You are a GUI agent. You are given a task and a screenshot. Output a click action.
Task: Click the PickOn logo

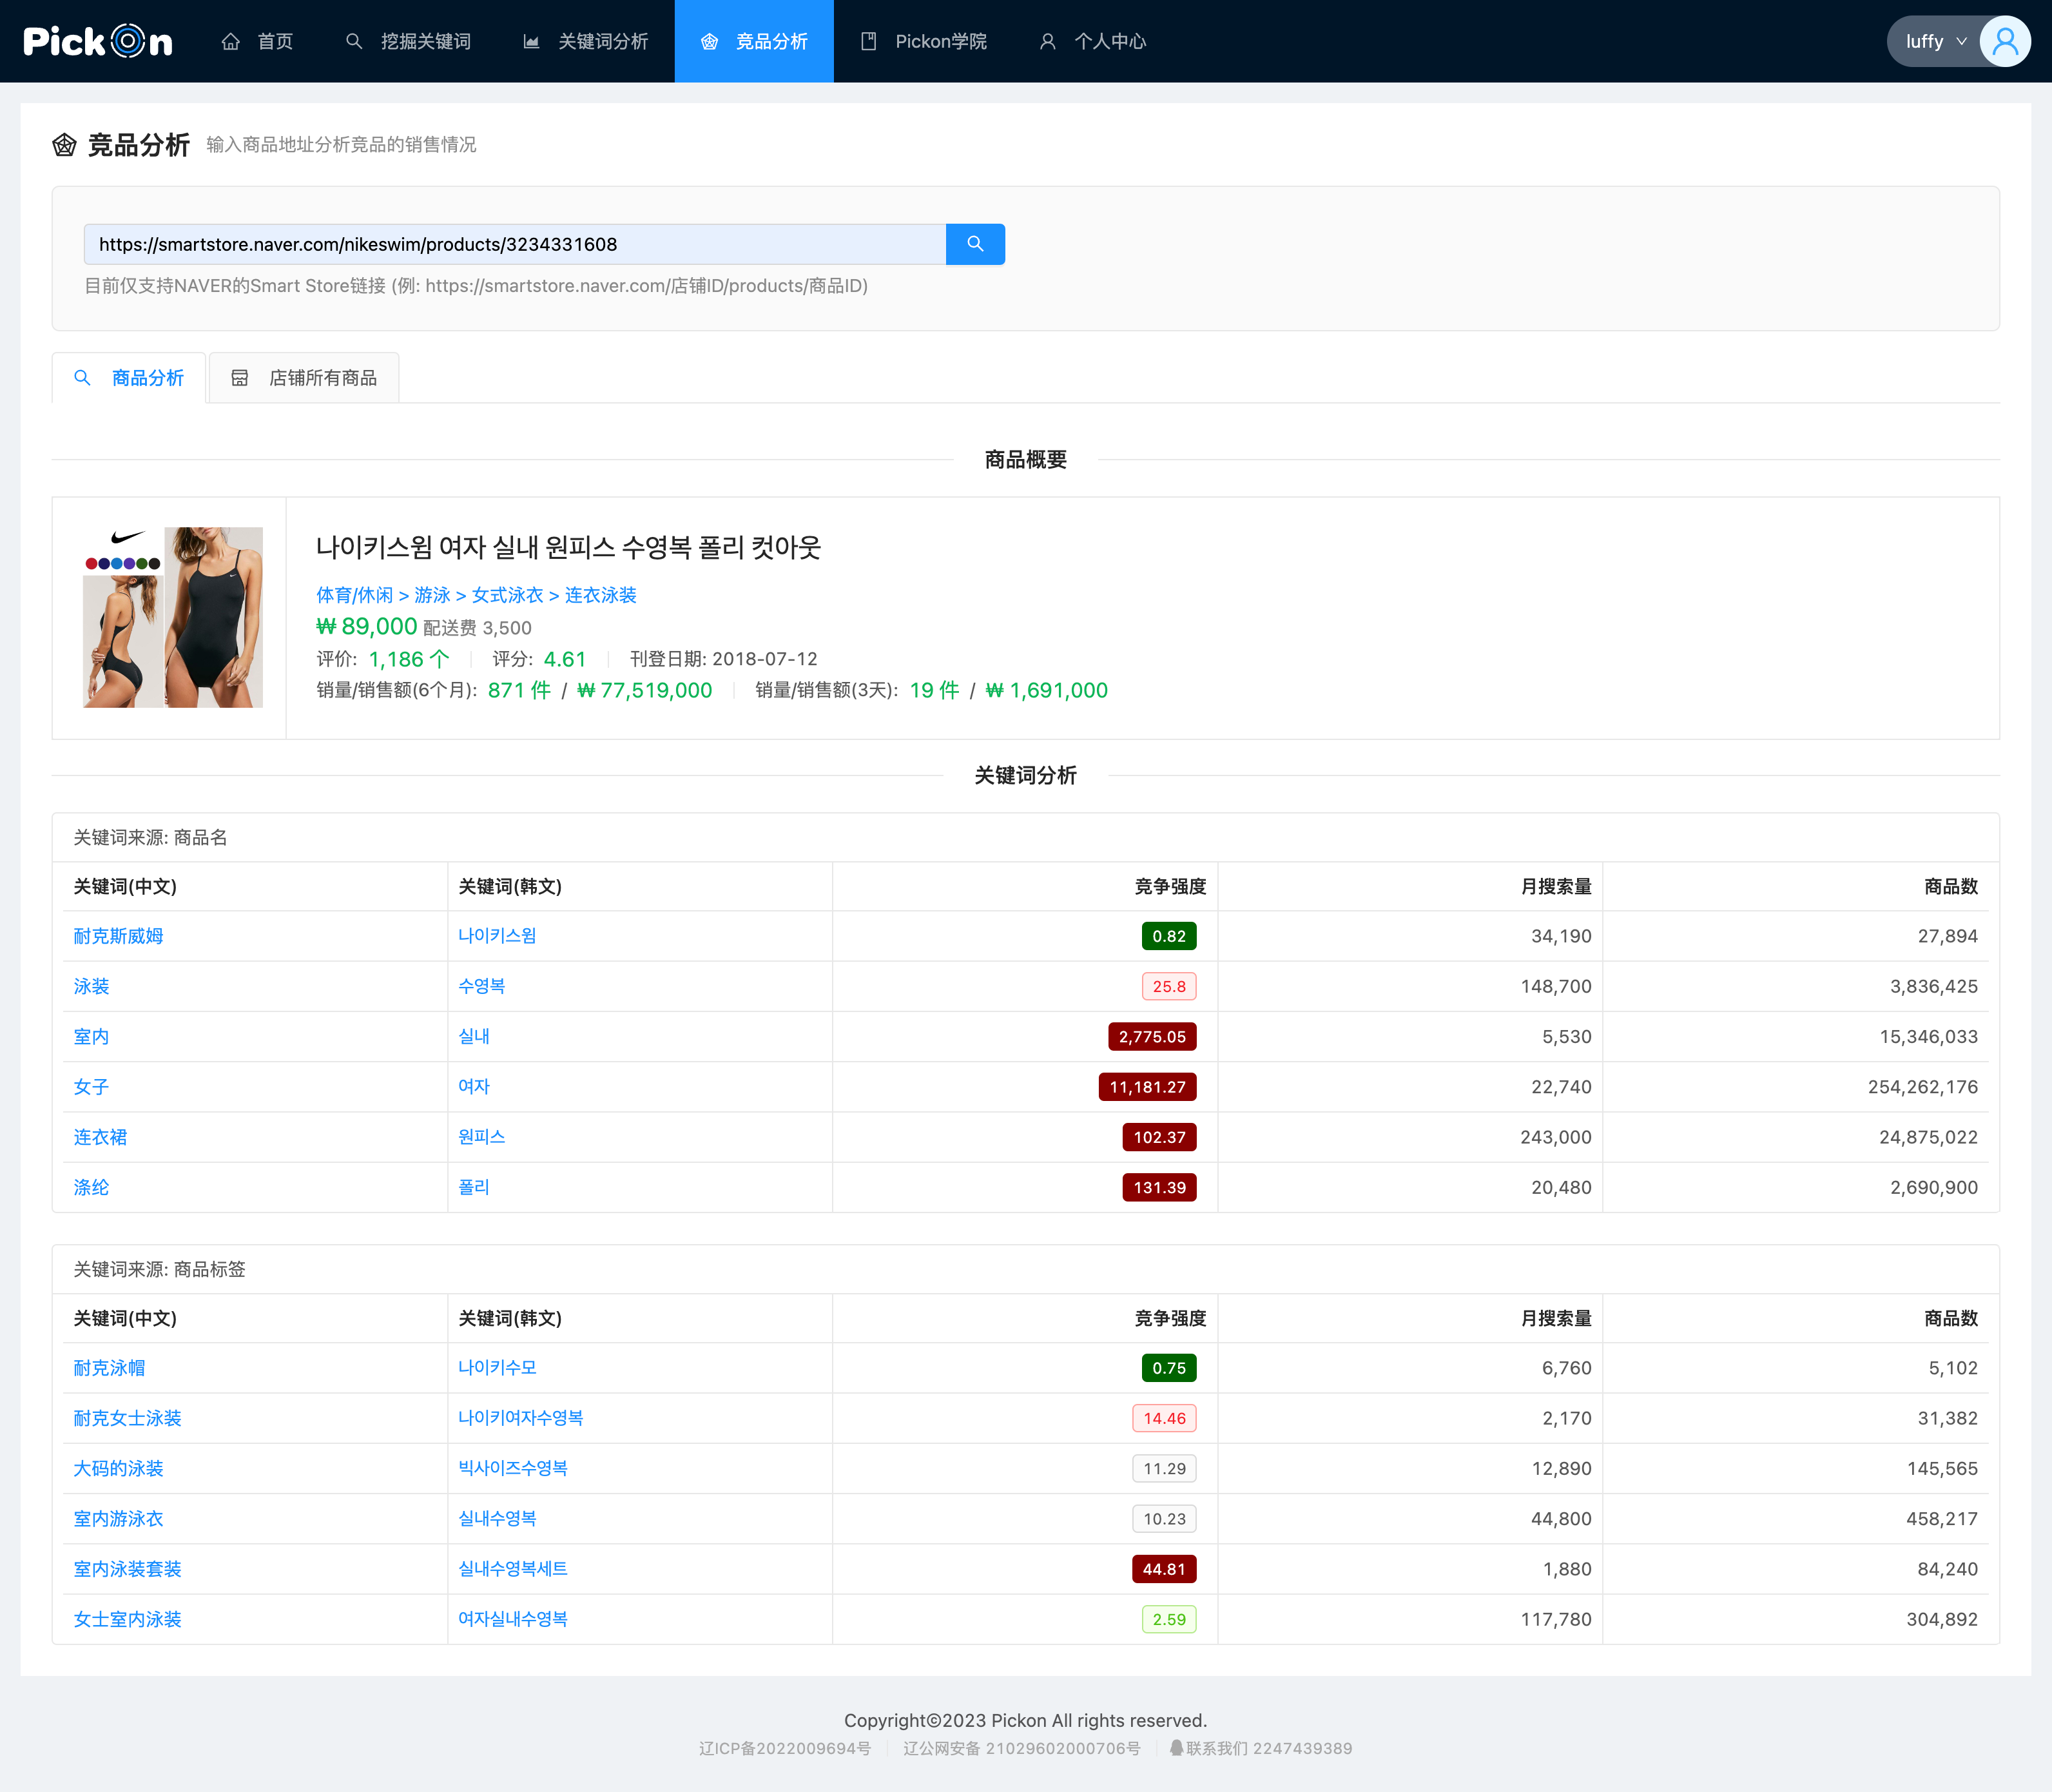(x=98, y=41)
